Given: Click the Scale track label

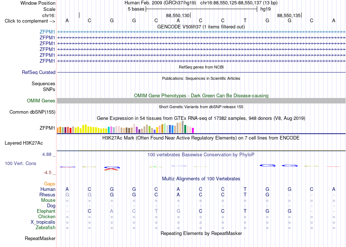Looking at the screenshot, I should point(49,9).
